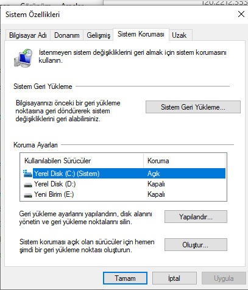Select the Sistem Koruması tab
248x290 pixels.
[141, 34]
